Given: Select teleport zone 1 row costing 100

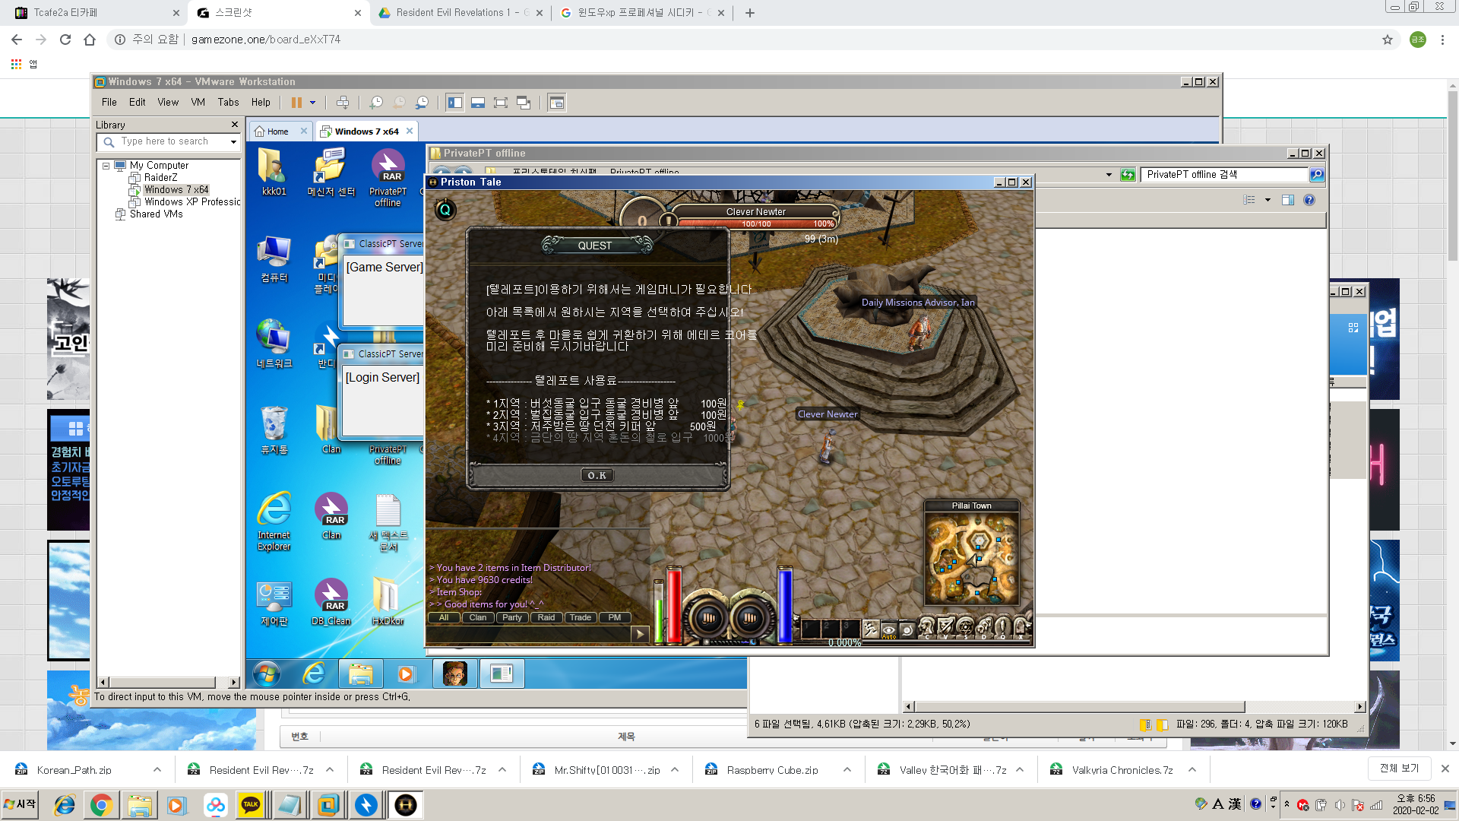Looking at the screenshot, I should coord(606,404).
